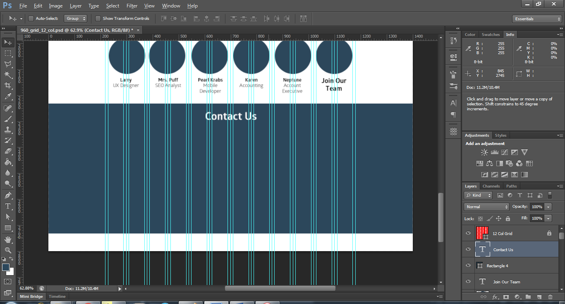Open the Essentials workspace dropdown
The height and width of the screenshot is (304, 565).
click(536, 19)
